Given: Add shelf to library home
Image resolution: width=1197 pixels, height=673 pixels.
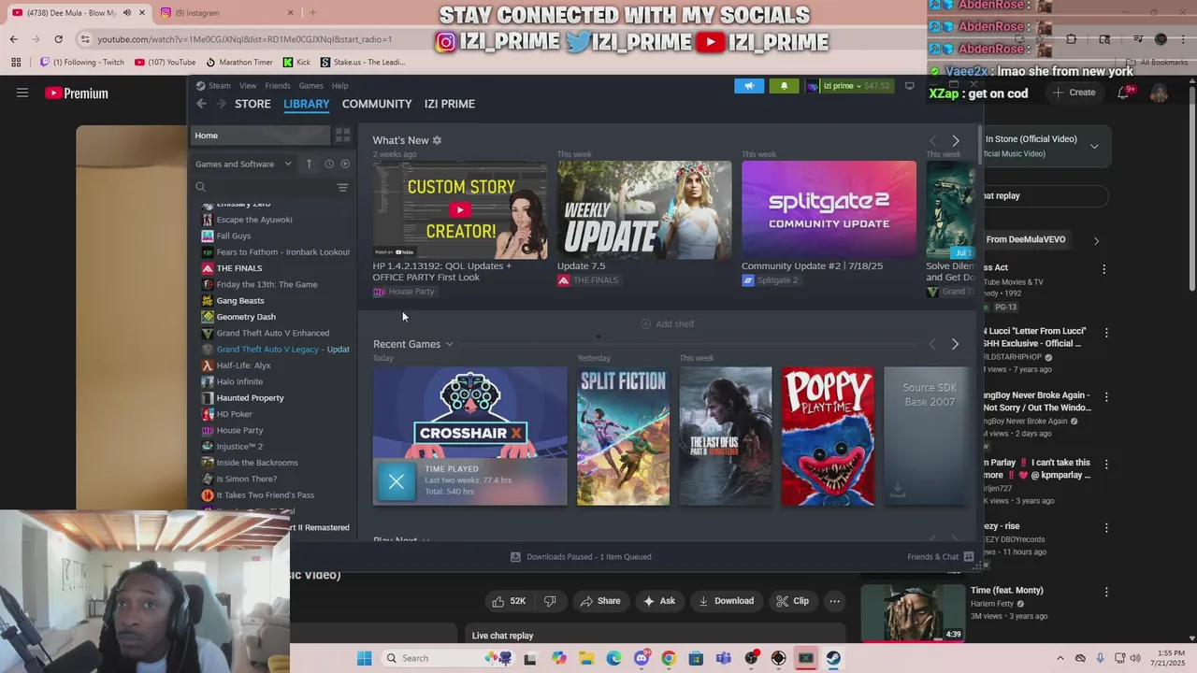Looking at the screenshot, I should coord(668,324).
